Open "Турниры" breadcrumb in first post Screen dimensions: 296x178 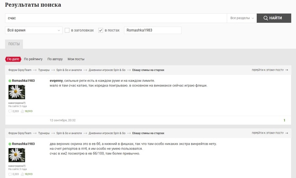[44, 70]
